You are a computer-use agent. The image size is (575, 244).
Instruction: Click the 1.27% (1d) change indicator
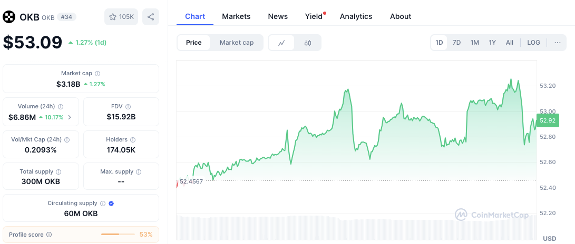click(87, 43)
